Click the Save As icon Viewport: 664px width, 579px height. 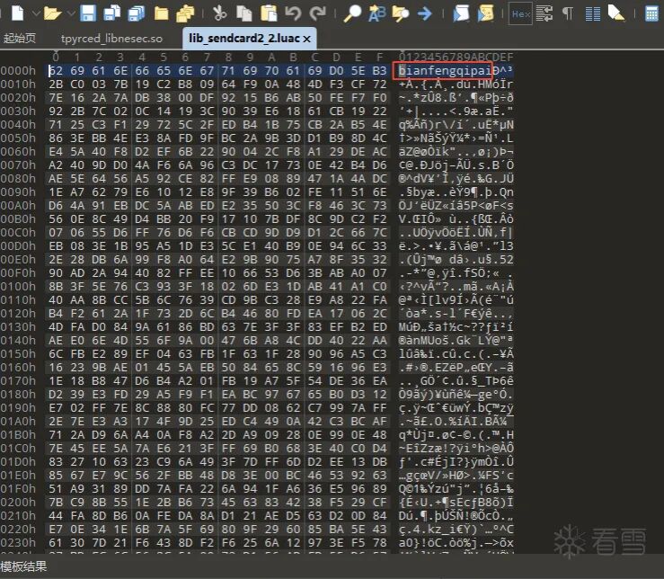click(x=111, y=13)
